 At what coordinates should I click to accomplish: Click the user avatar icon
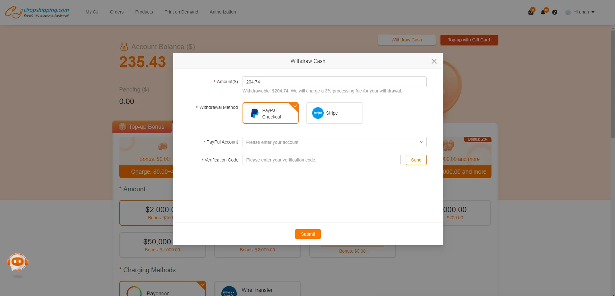click(x=568, y=12)
